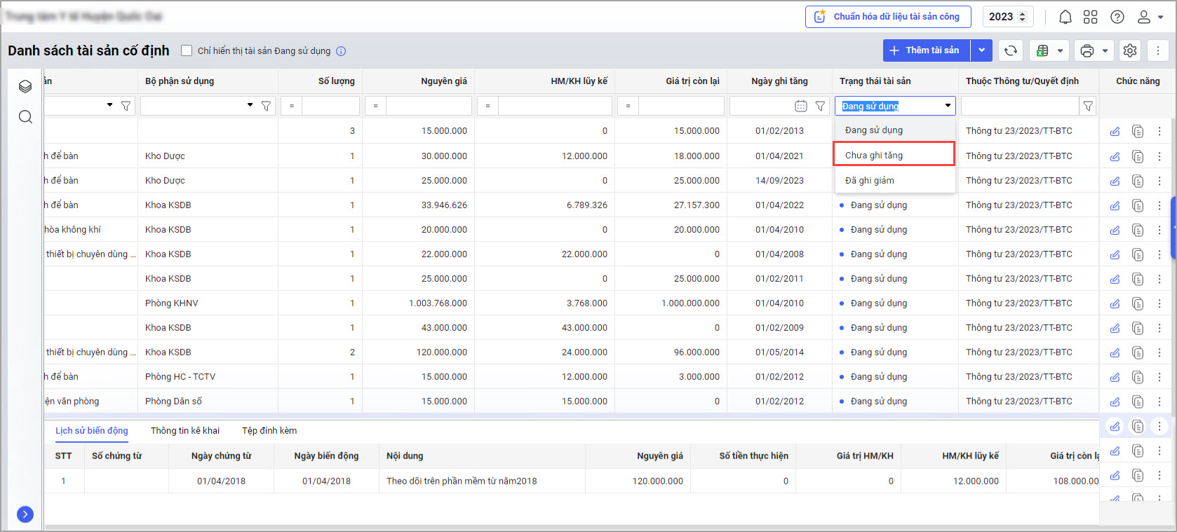Click Thêm tài sản button
The height and width of the screenshot is (532, 1177).
[x=926, y=50]
